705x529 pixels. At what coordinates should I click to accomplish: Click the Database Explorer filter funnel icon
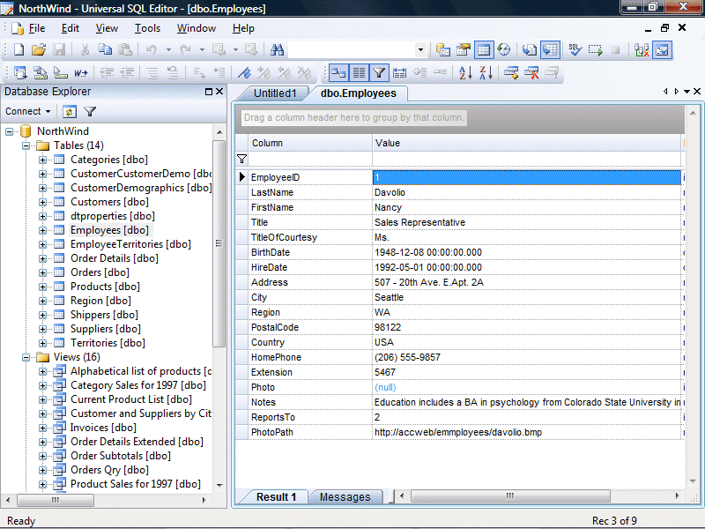click(x=90, y=112)
